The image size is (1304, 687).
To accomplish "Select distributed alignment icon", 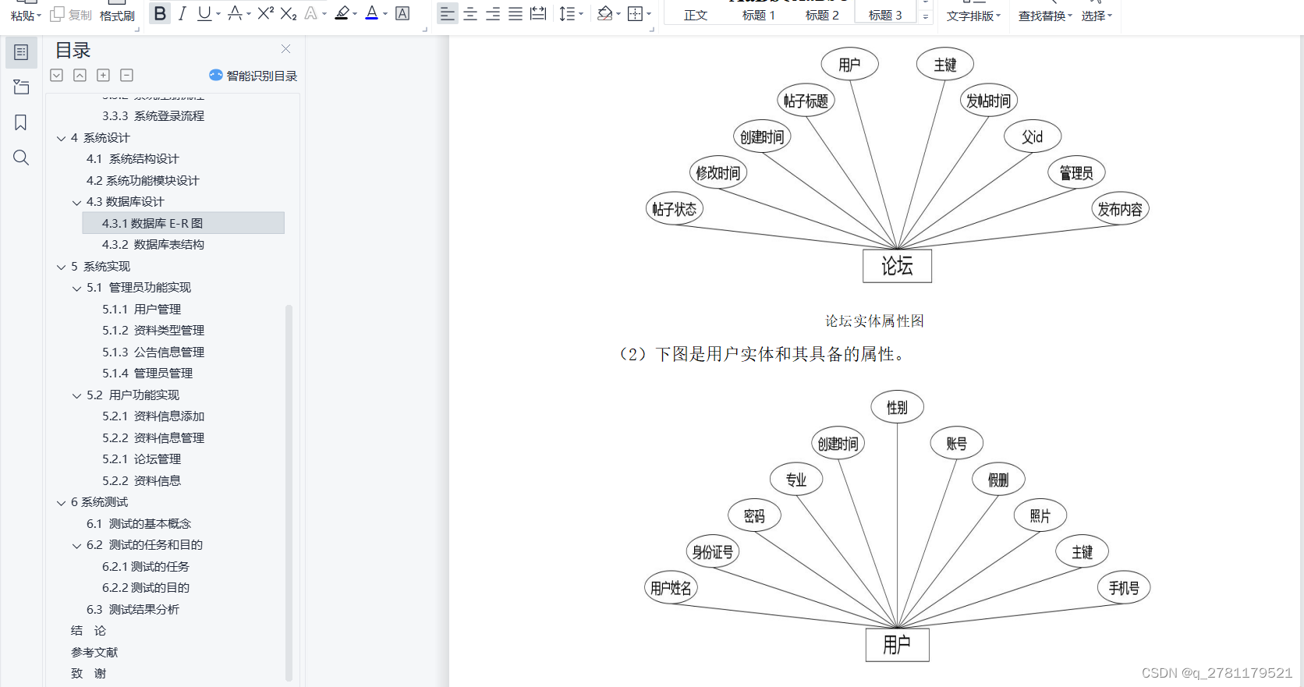I will click(x=538, y=13).
